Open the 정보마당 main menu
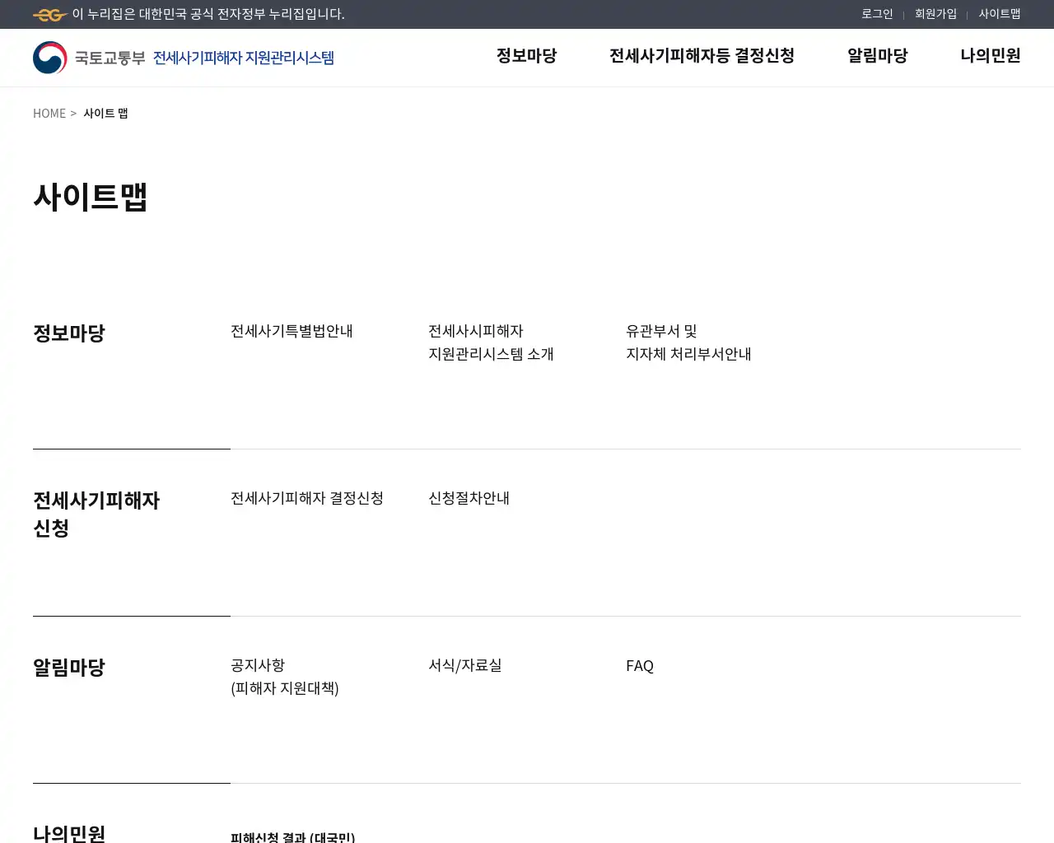Screen dimensions: 1054x843 click(x=526, y=56)
